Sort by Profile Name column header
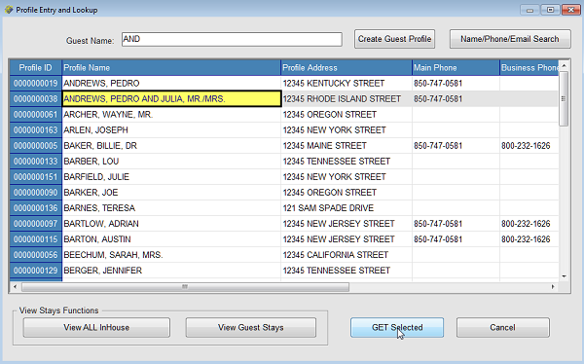Viewport: 584px width, 364px height. 171,68
